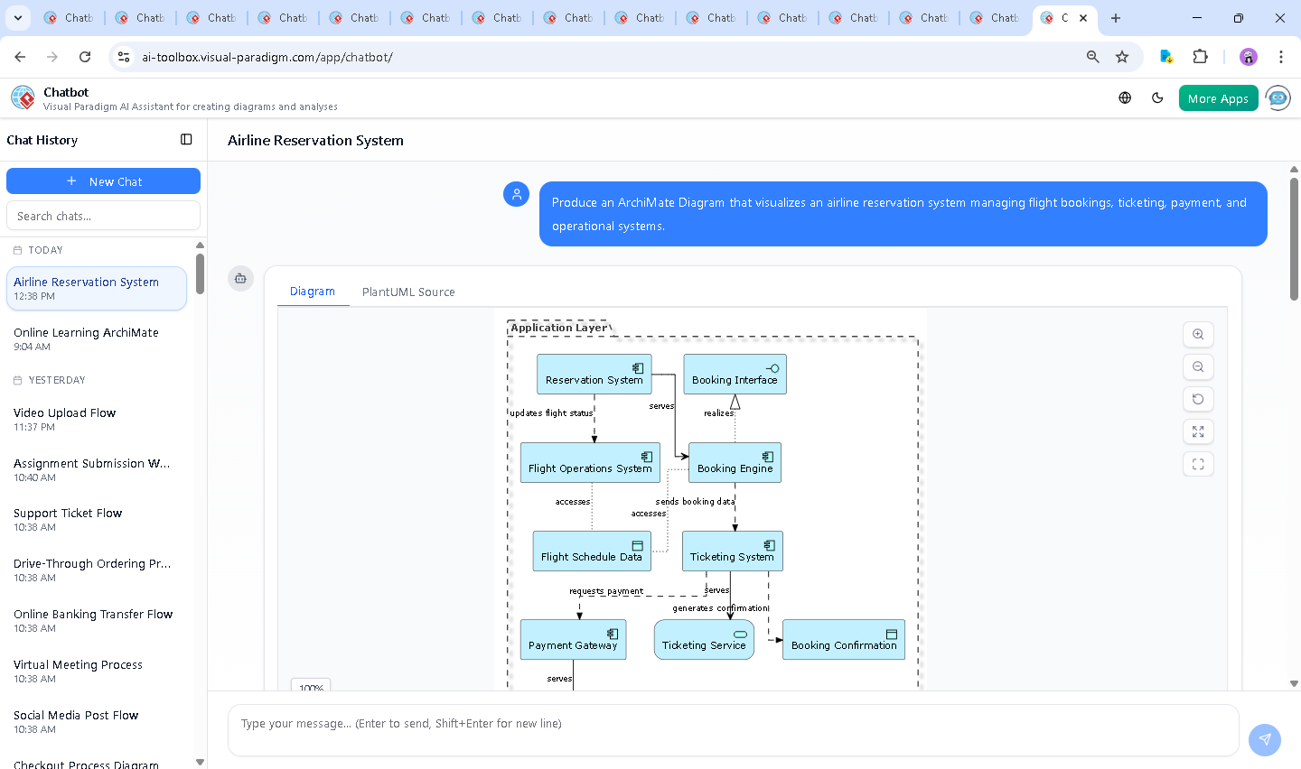Select the Airline Reservation System chat entry
1301x769 pixels.
click(97, 288)
